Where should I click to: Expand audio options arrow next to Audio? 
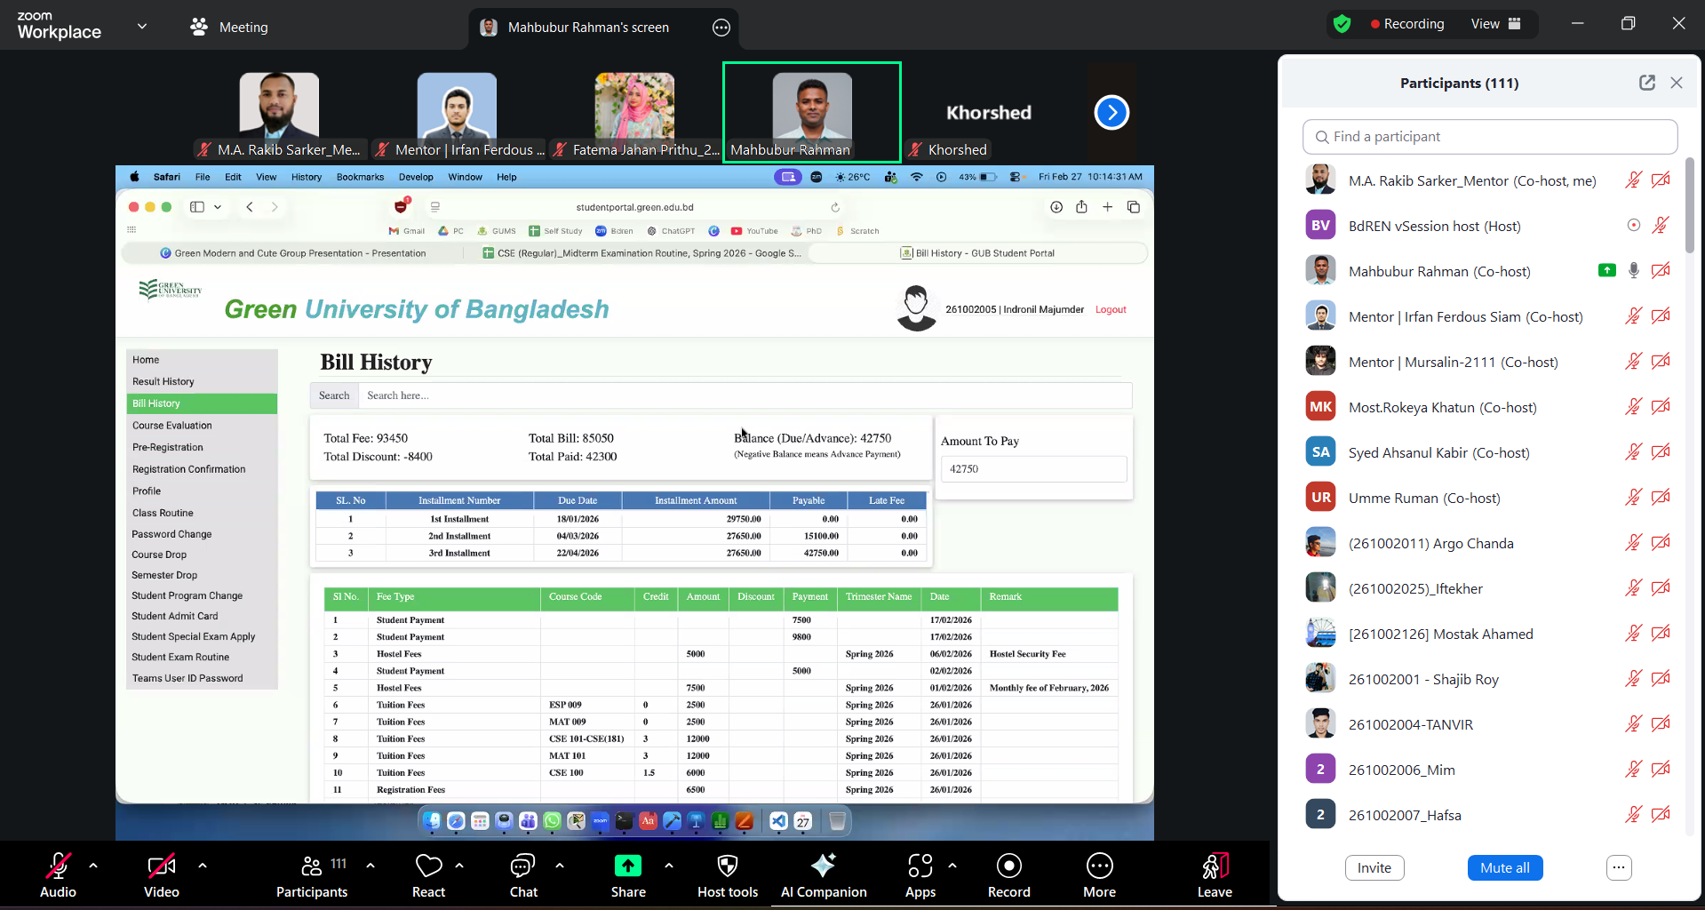[93, 865]
